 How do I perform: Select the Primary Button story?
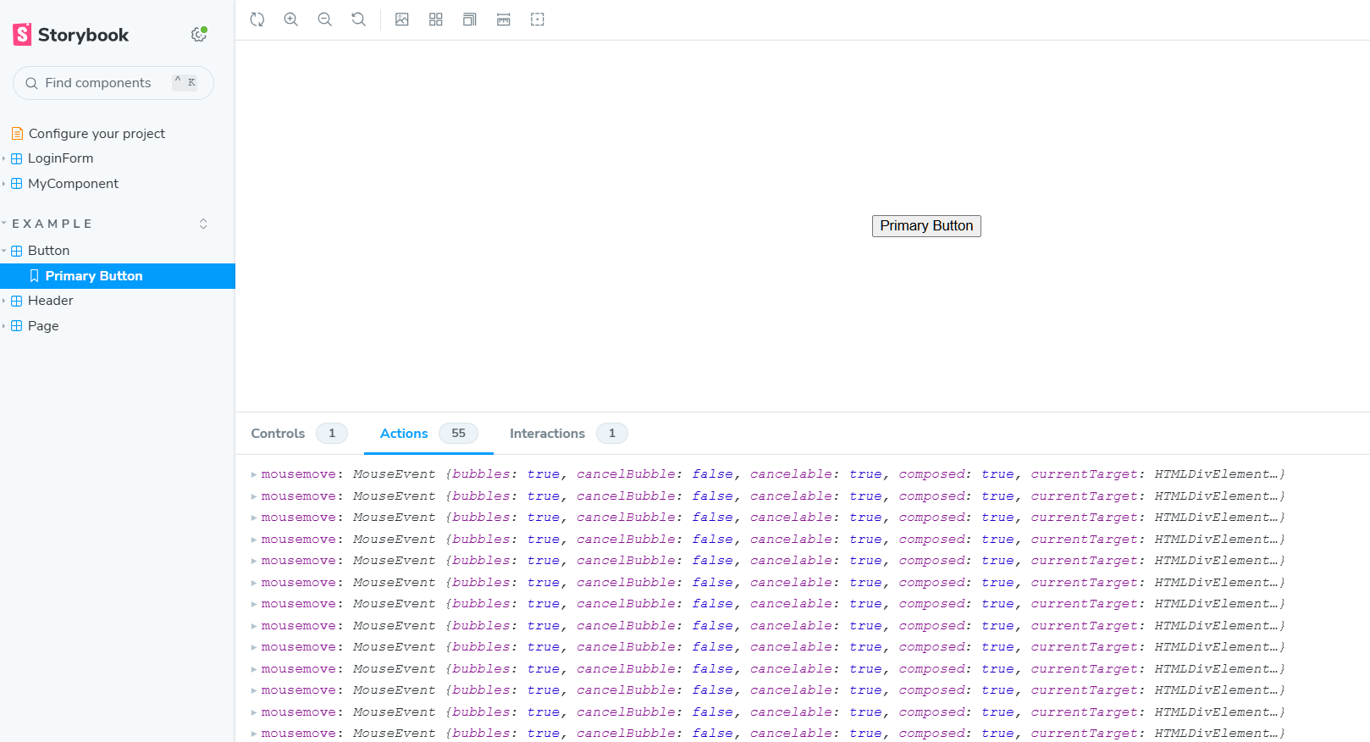(118, 276)
